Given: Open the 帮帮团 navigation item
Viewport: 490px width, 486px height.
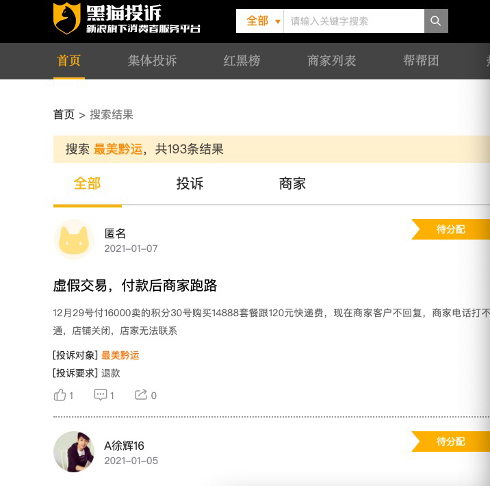Looking at the screenshot, I should (x=421, y=61).
